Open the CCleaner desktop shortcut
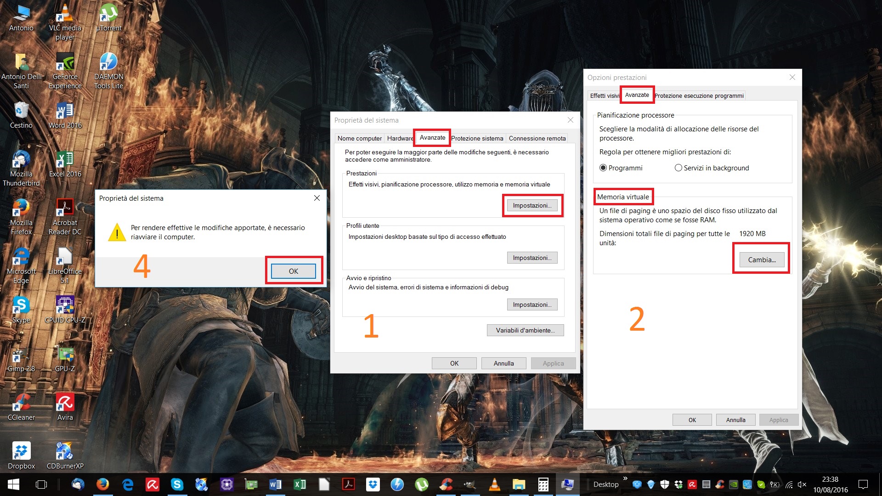 [x=21, y=407]
